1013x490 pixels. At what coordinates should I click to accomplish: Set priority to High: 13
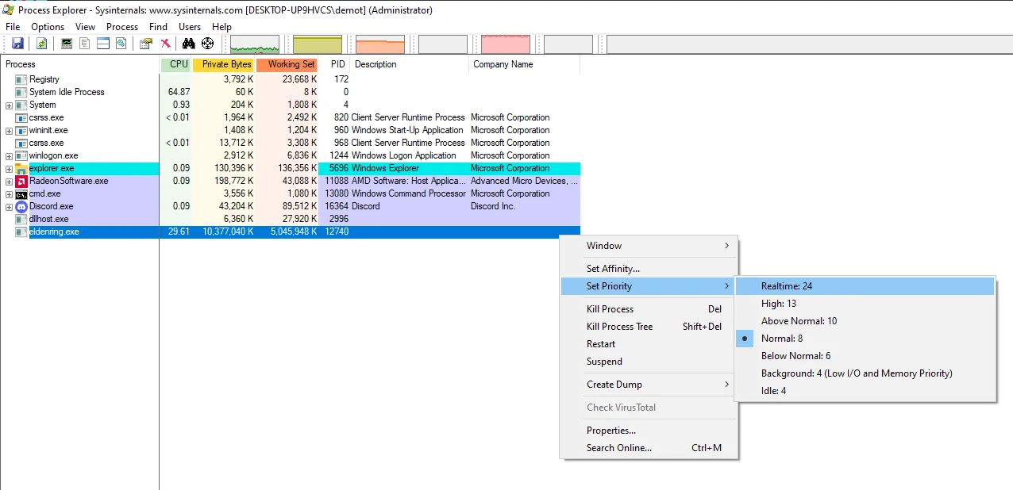click(x=865, y=304)
